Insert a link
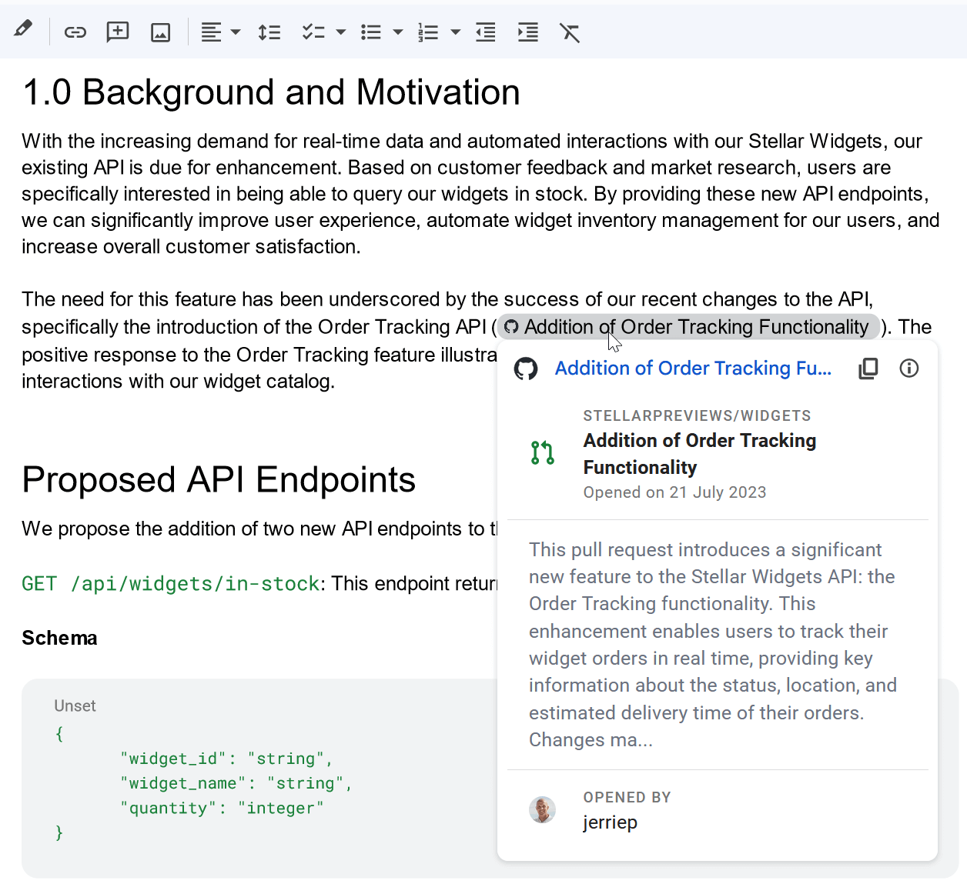This screenshot has height=884, width=967. point(75,32)
